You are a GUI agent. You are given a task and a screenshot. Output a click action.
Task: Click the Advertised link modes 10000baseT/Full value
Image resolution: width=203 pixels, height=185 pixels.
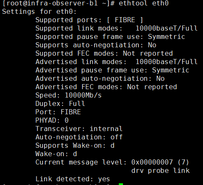[166, 62]
